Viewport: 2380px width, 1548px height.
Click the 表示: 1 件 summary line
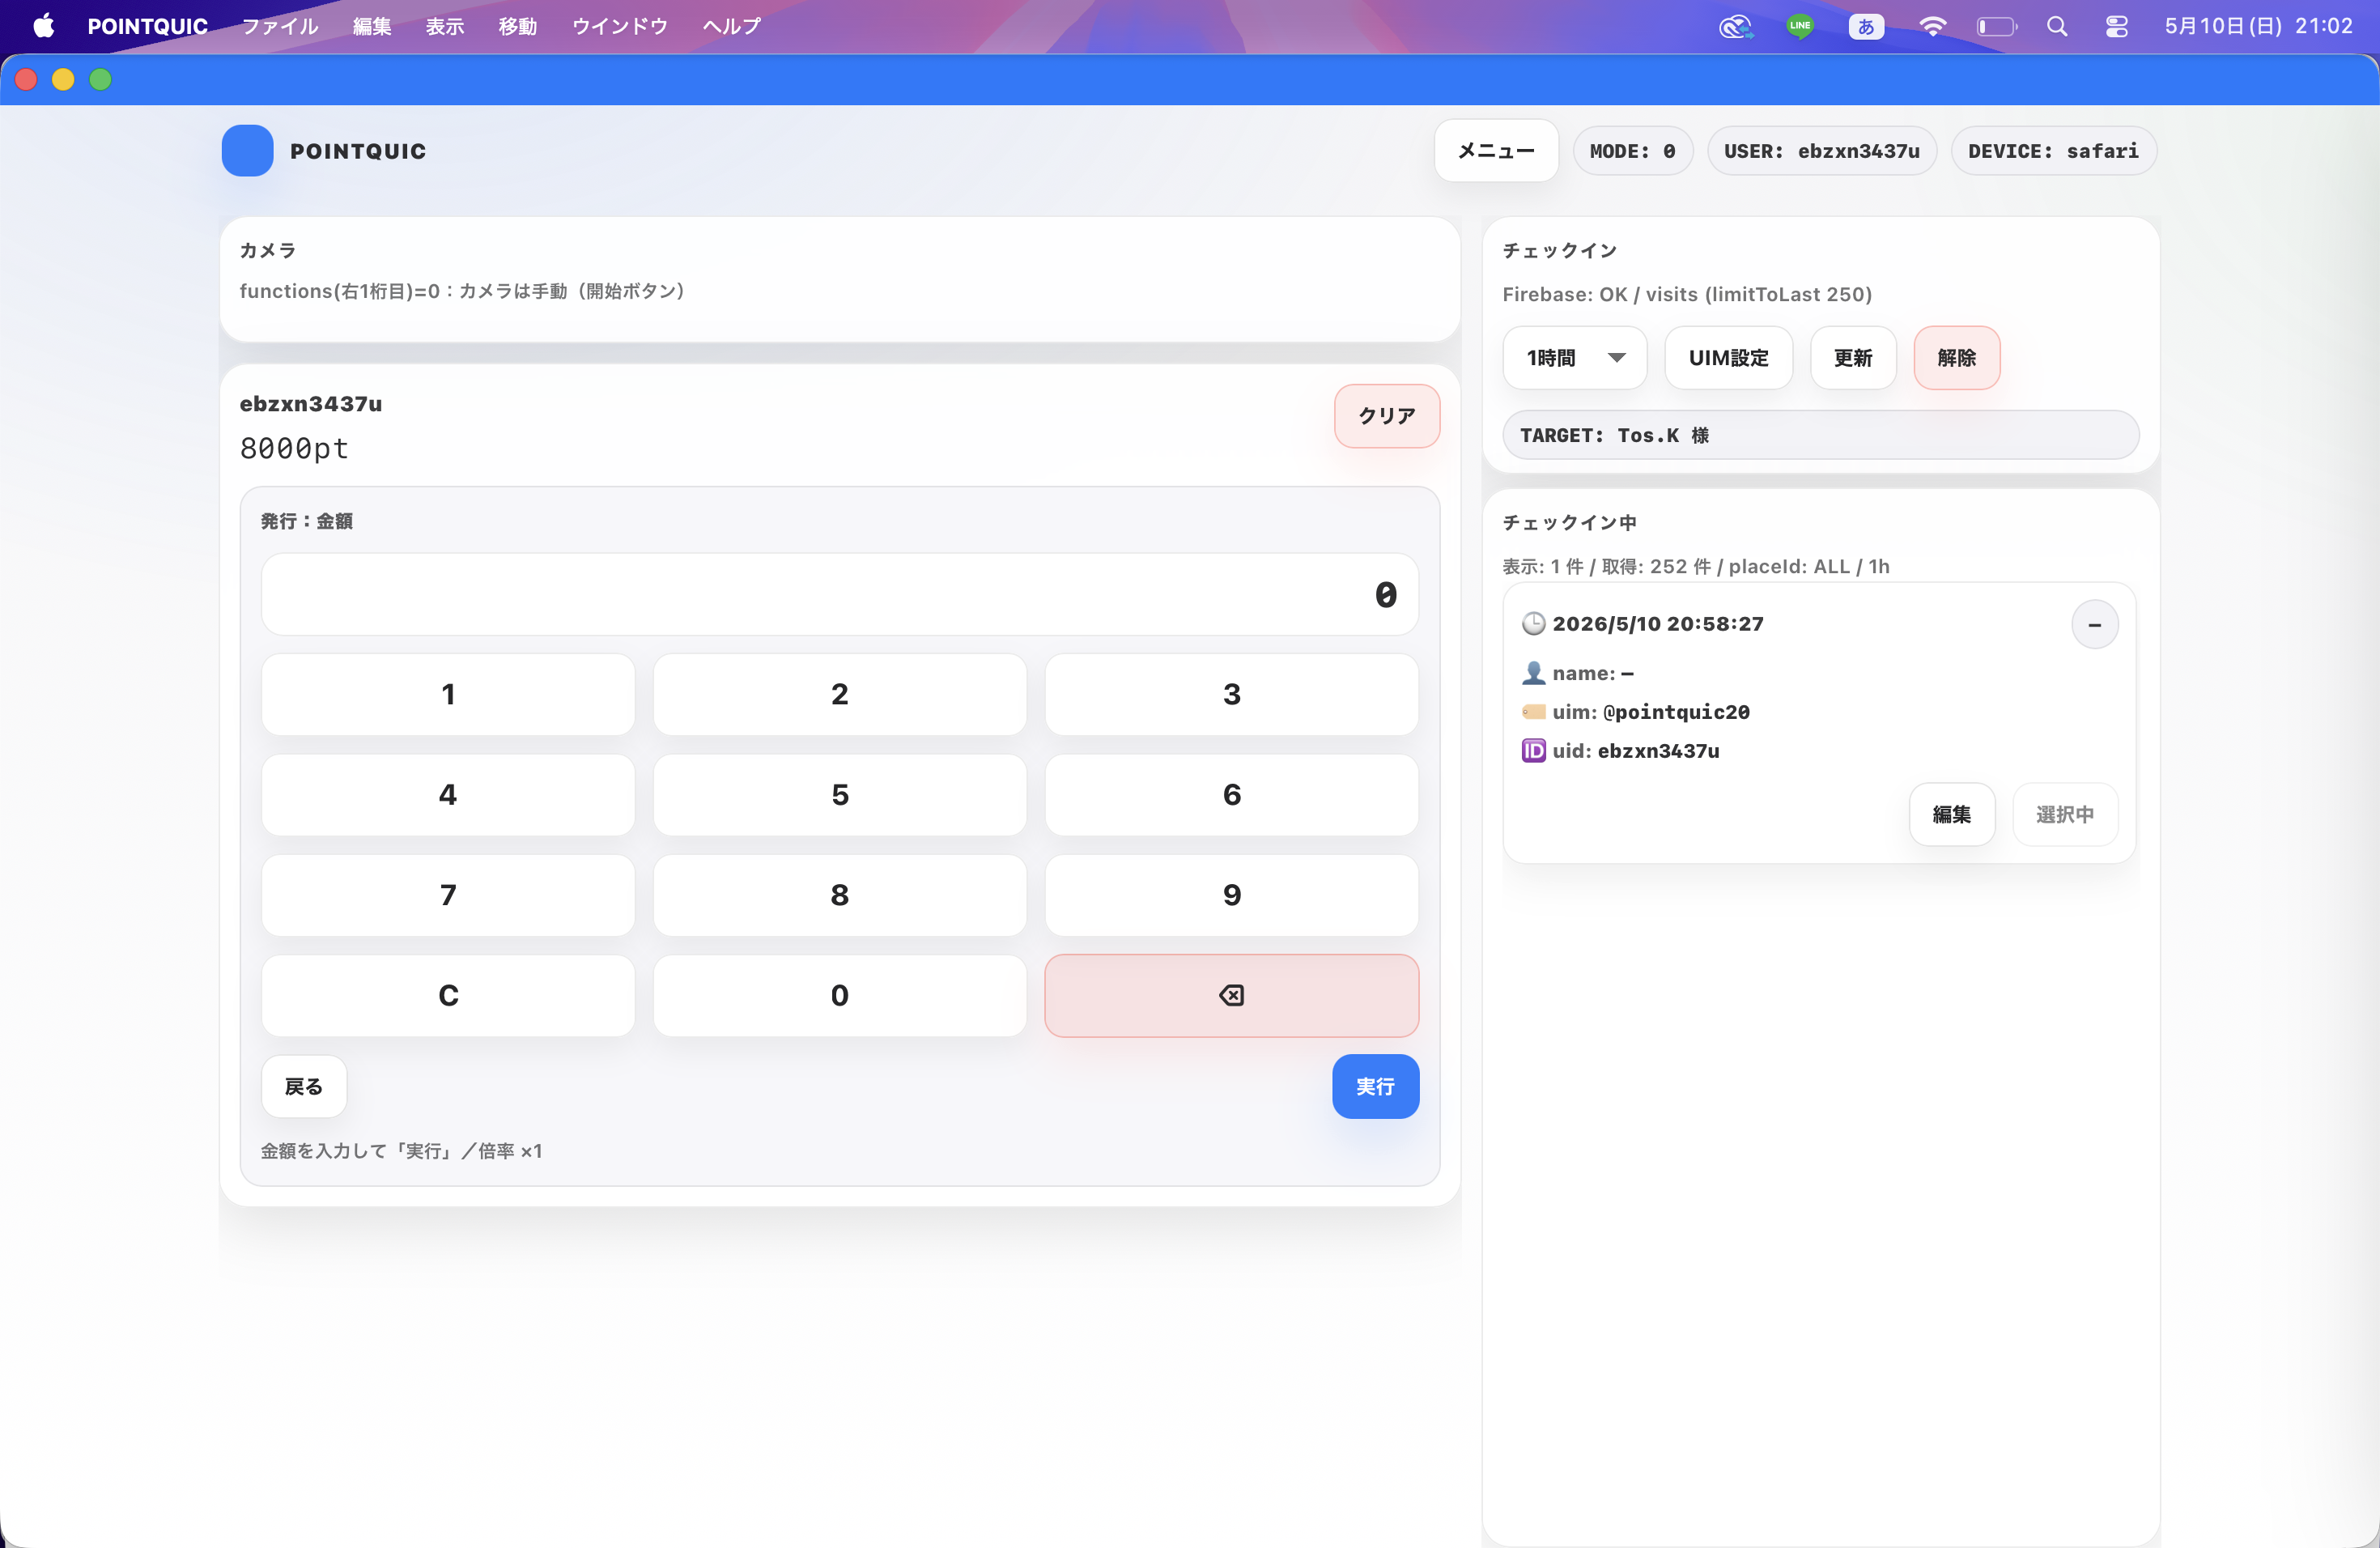point(1696,567)
